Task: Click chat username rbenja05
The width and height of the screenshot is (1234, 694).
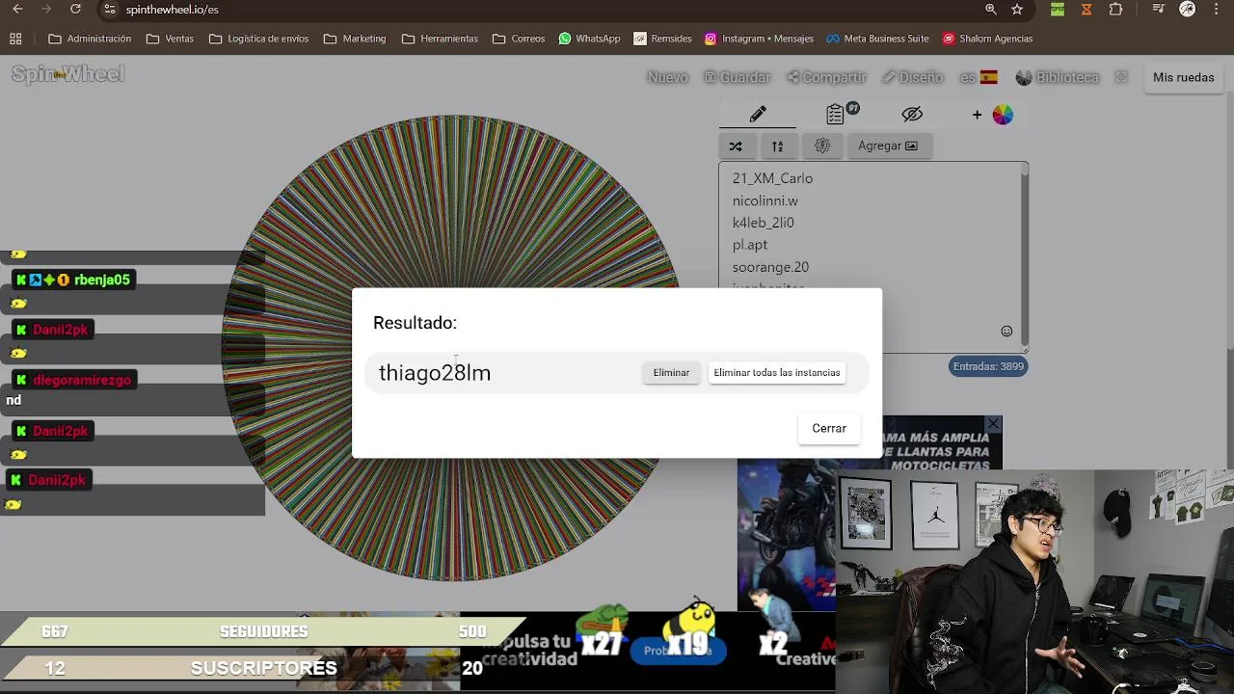Action: click(101, 280)
